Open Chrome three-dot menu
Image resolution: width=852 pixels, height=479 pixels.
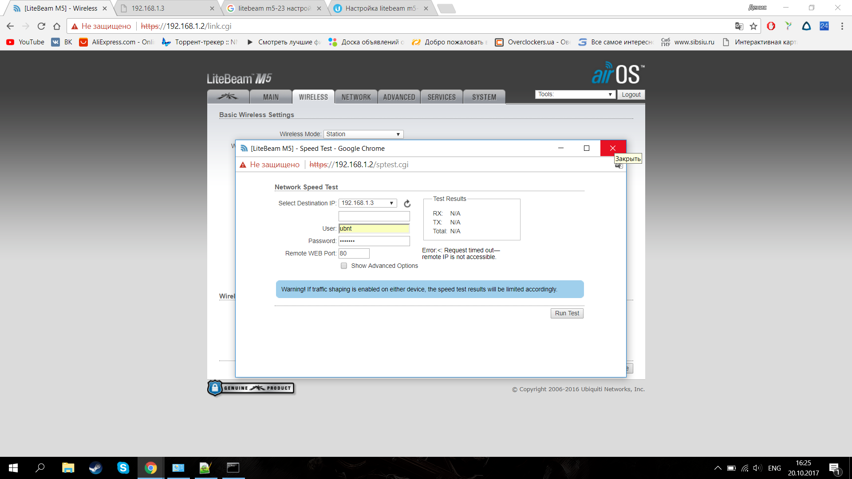[842, 26]
